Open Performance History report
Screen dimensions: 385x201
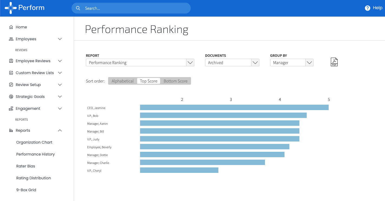pos(35,154)
